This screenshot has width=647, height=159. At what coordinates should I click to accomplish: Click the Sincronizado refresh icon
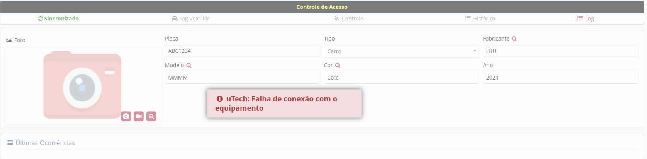tap(41, 19)
